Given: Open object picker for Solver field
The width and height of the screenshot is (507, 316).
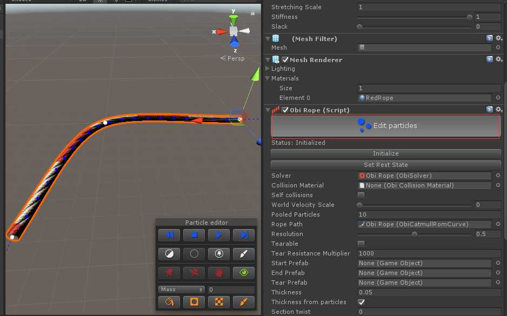Looking at the screenshot, I should 498,176.
